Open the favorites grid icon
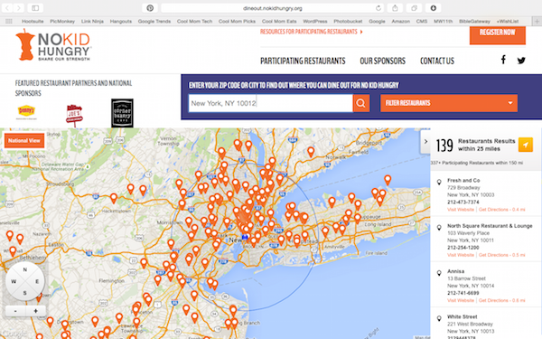 [9, 21]
